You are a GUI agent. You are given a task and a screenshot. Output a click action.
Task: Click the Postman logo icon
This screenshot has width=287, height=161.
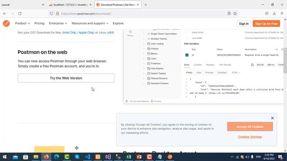[6, 24]
